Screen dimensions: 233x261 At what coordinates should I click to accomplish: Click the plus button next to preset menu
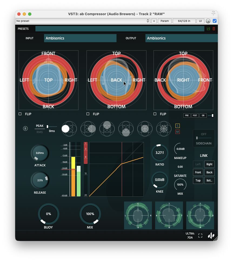(154, 21)
